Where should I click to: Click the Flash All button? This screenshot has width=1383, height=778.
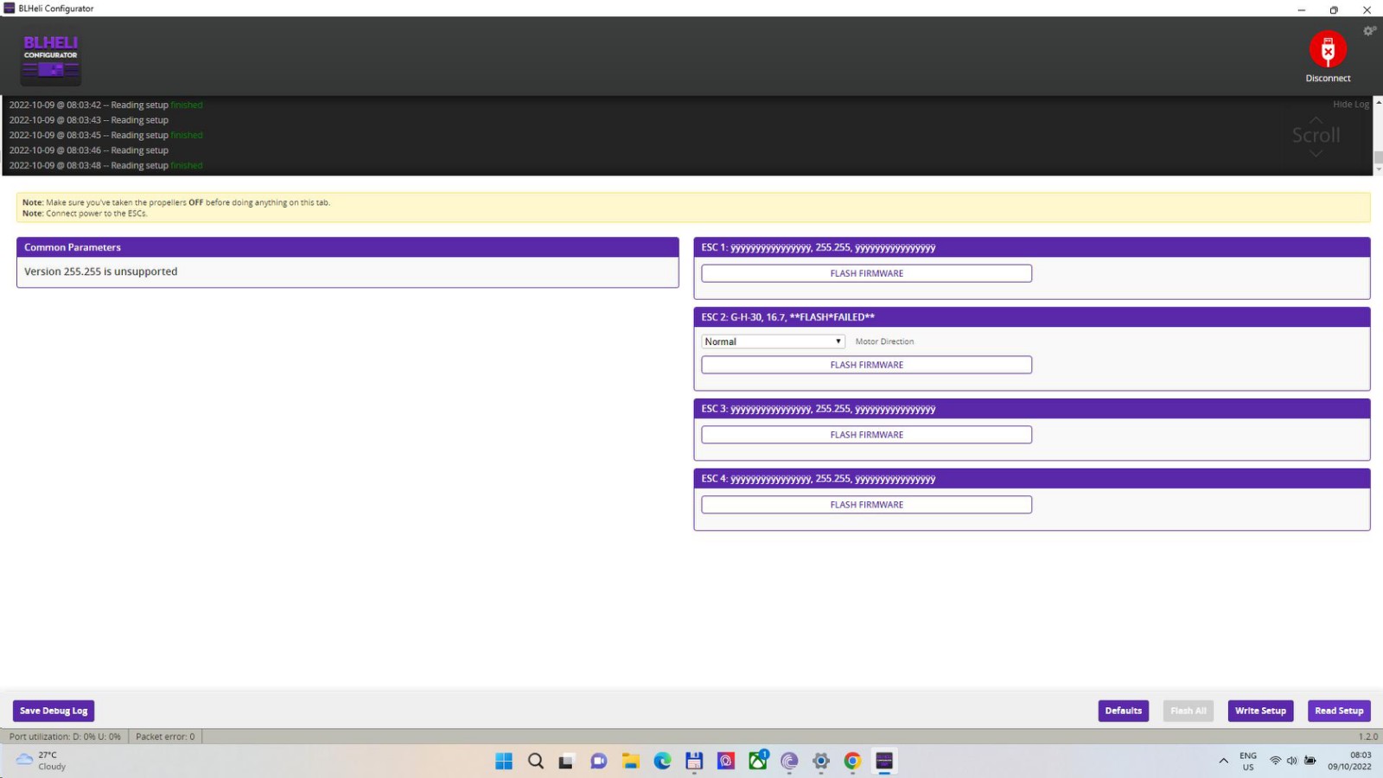[1188, 711]
